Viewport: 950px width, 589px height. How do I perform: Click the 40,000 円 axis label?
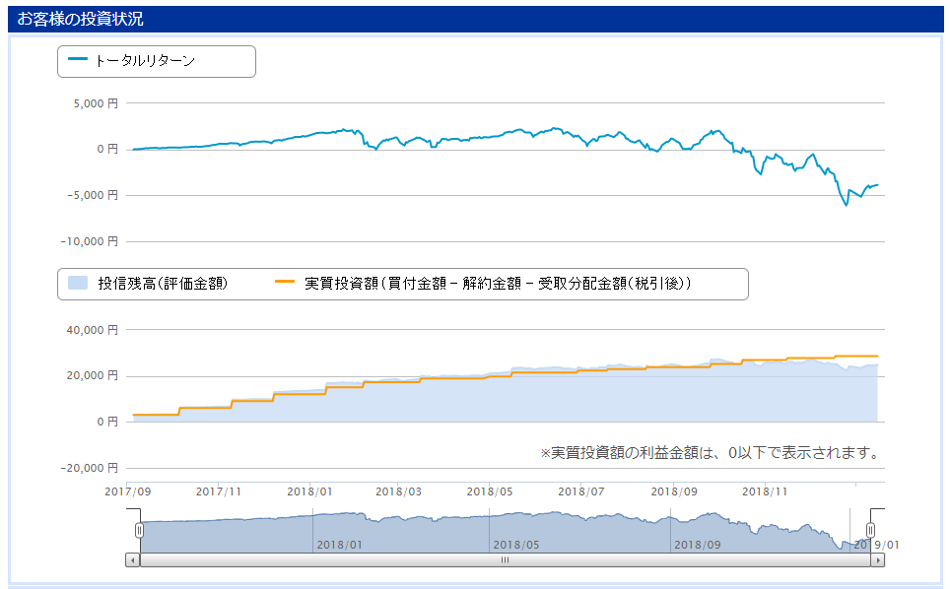tap(92, 330)
